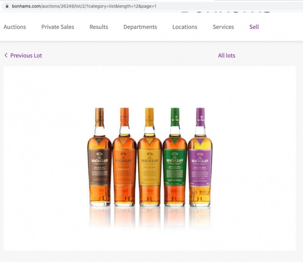Click the purple Sell link

pos(254,27)
